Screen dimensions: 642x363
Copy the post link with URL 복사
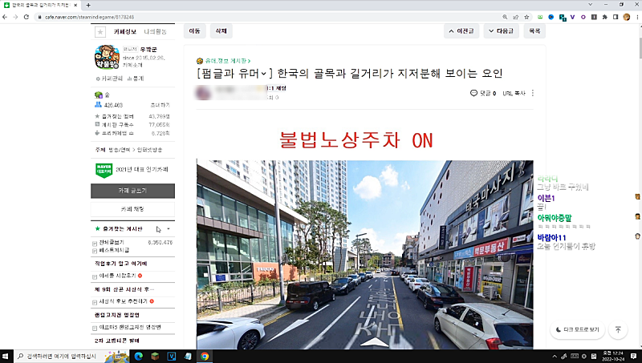(514, 93)
